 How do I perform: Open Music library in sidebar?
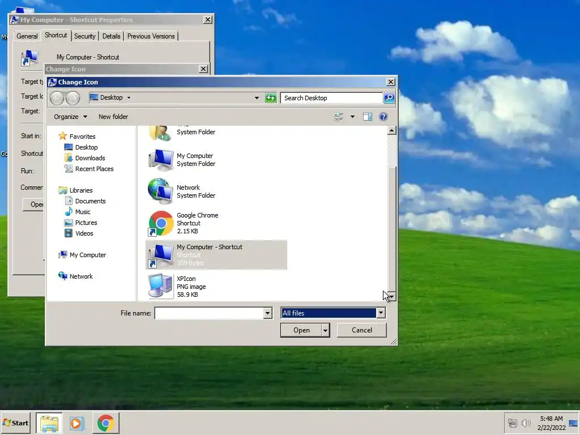83,212
